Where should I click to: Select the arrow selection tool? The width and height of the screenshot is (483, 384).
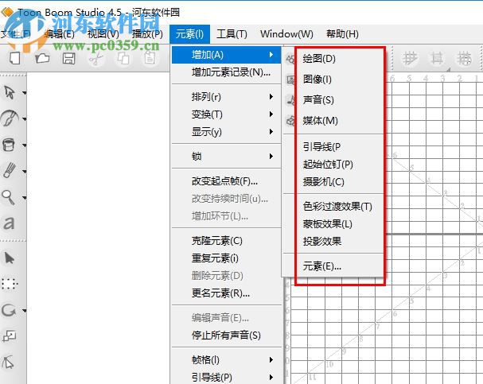click(x=10, y=92)
